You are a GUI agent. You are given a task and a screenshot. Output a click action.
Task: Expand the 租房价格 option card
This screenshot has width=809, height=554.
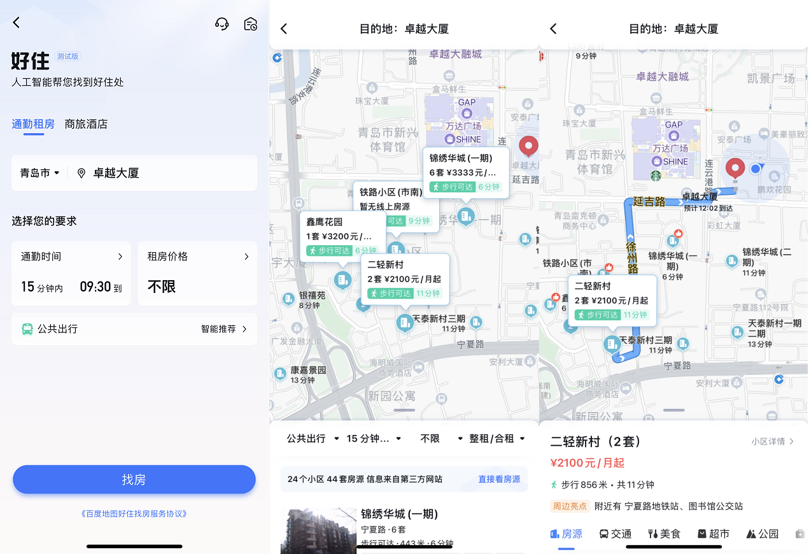click(x=197, y=273)
